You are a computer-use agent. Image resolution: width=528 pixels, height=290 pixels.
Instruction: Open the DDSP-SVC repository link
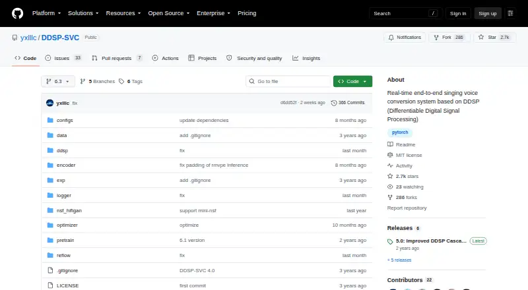coord(60,38)
